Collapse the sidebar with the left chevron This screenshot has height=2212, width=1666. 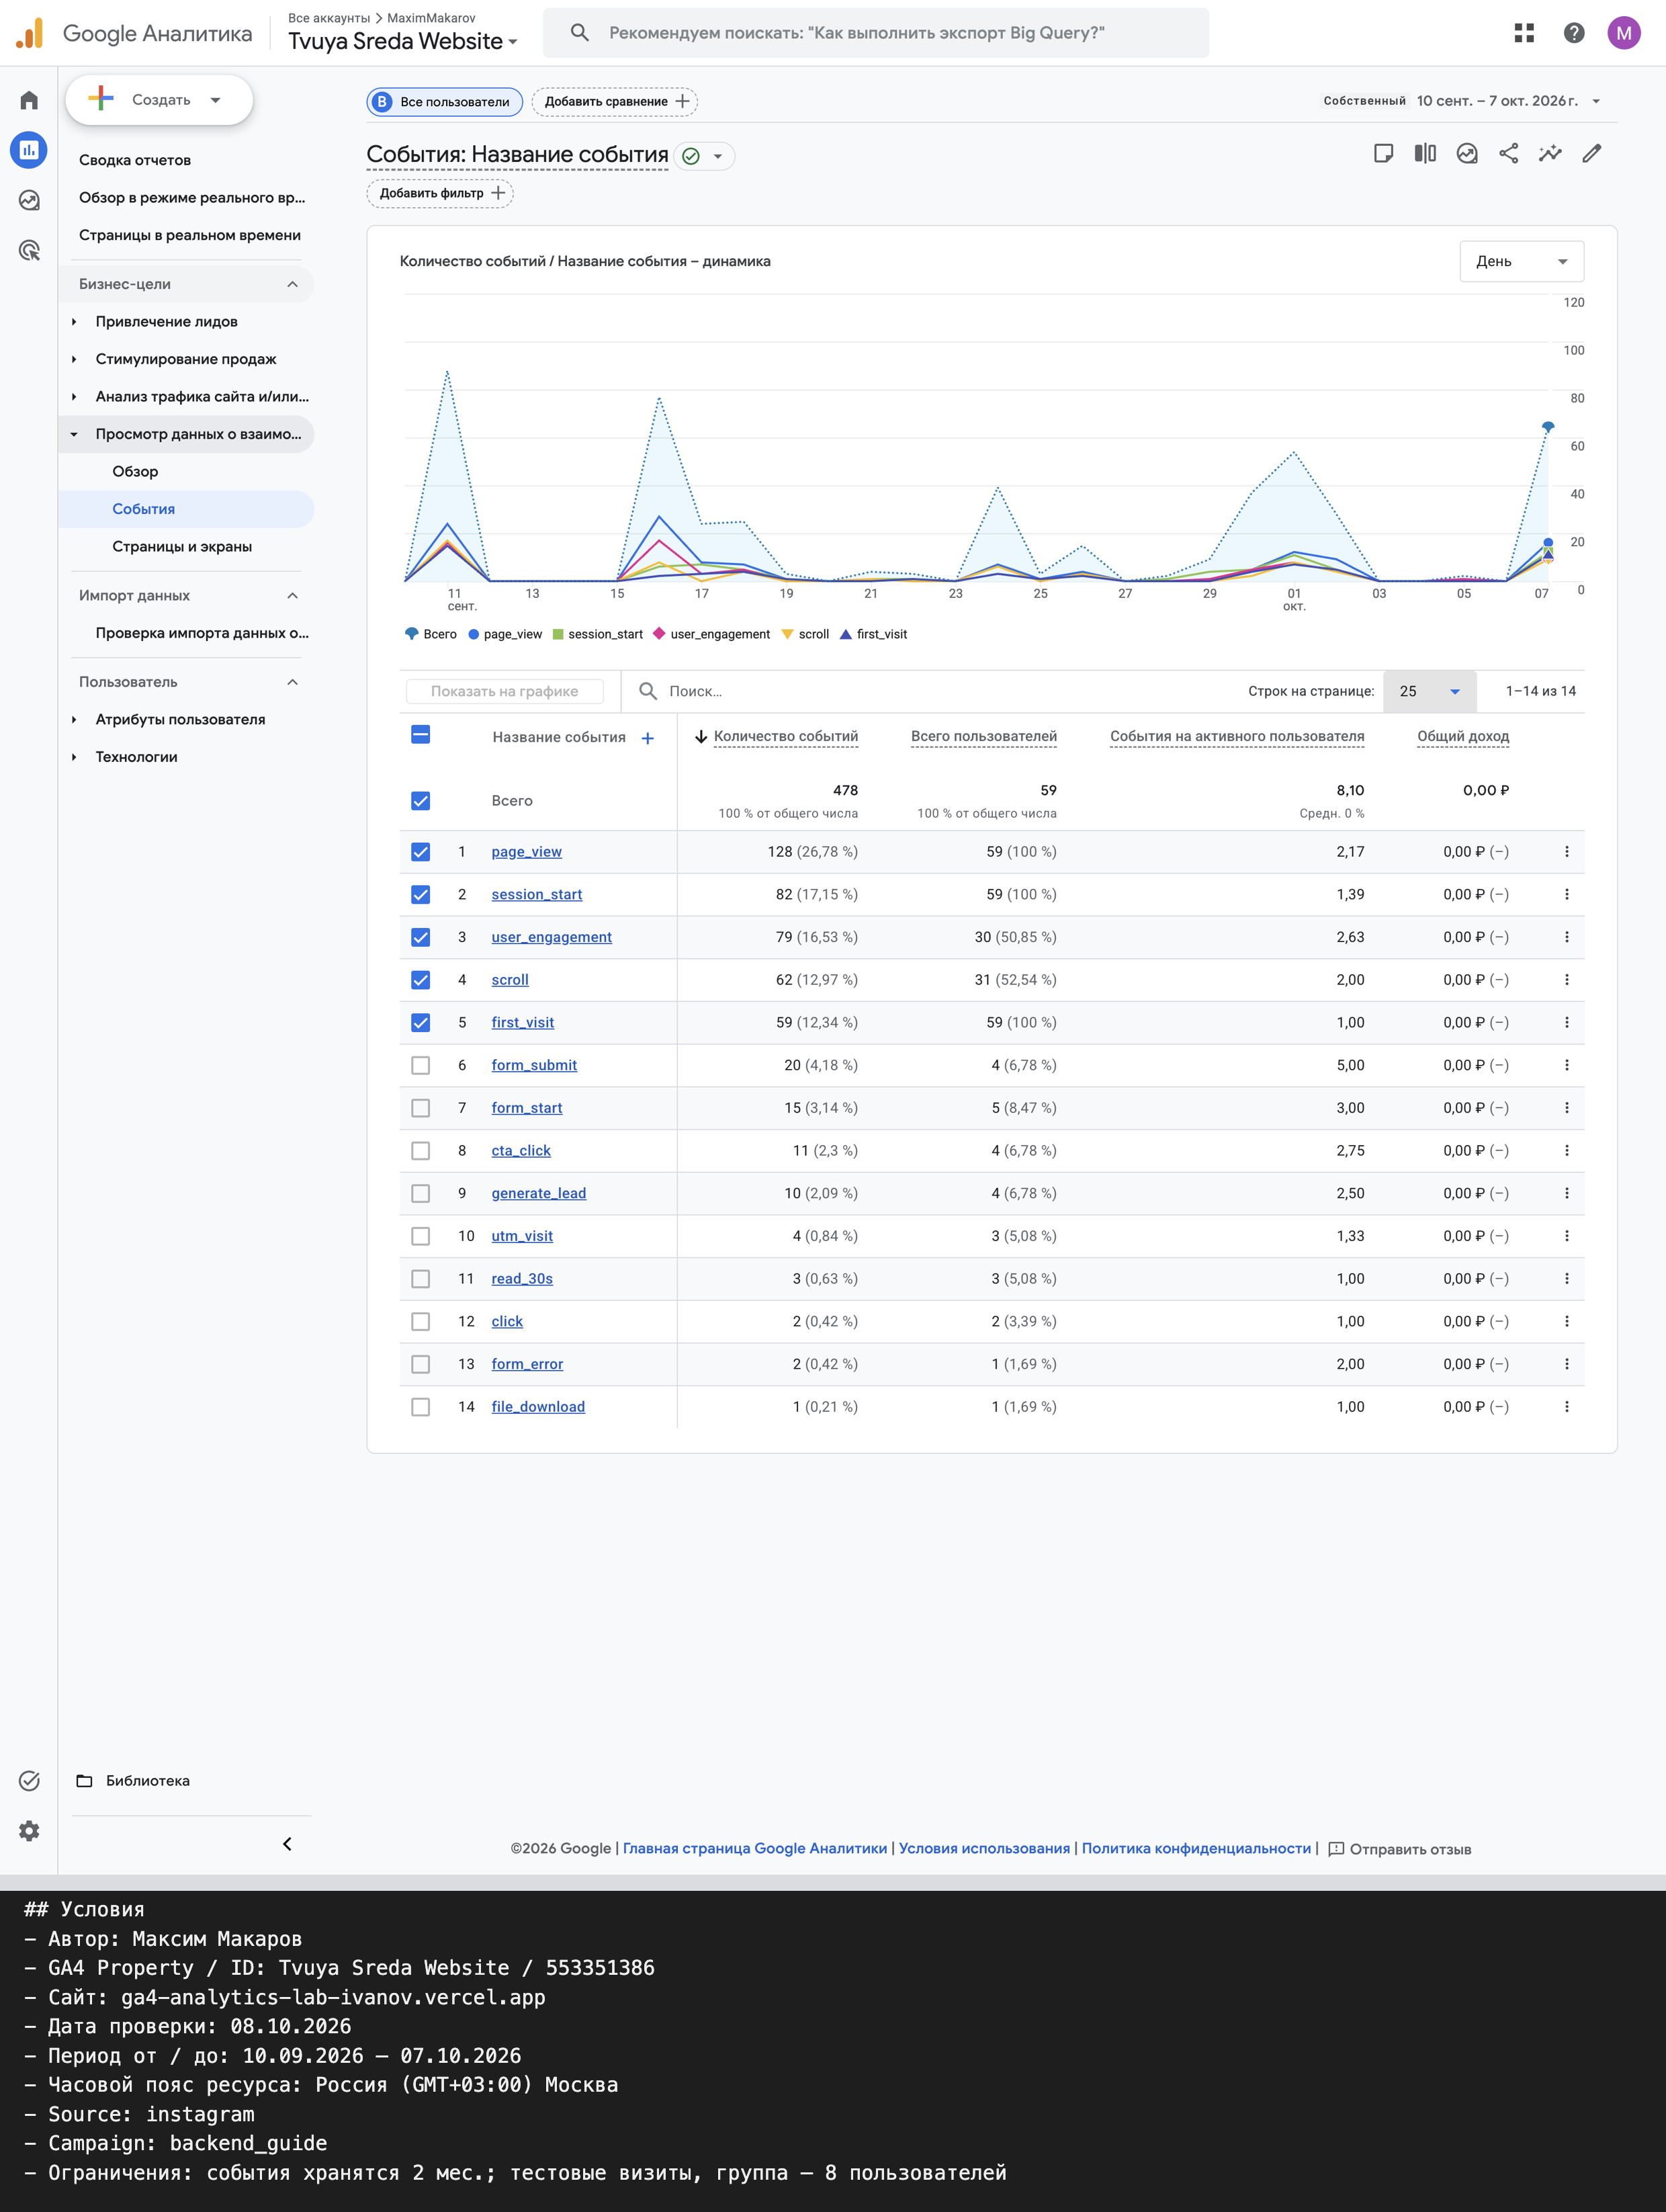click(287, 1843)
